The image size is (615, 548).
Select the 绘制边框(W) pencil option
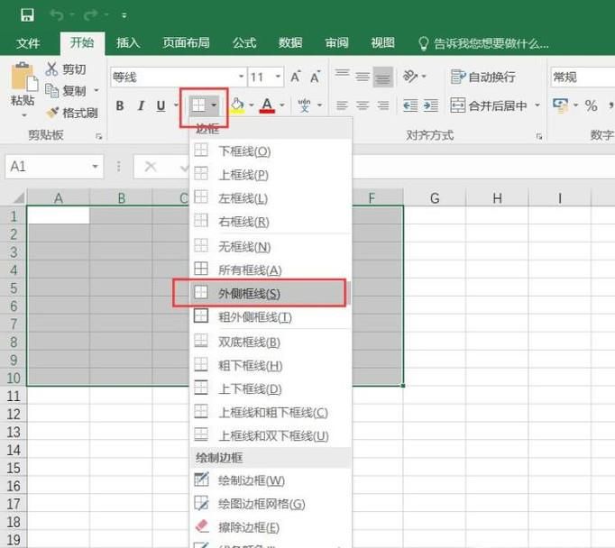tap(270, 480)
